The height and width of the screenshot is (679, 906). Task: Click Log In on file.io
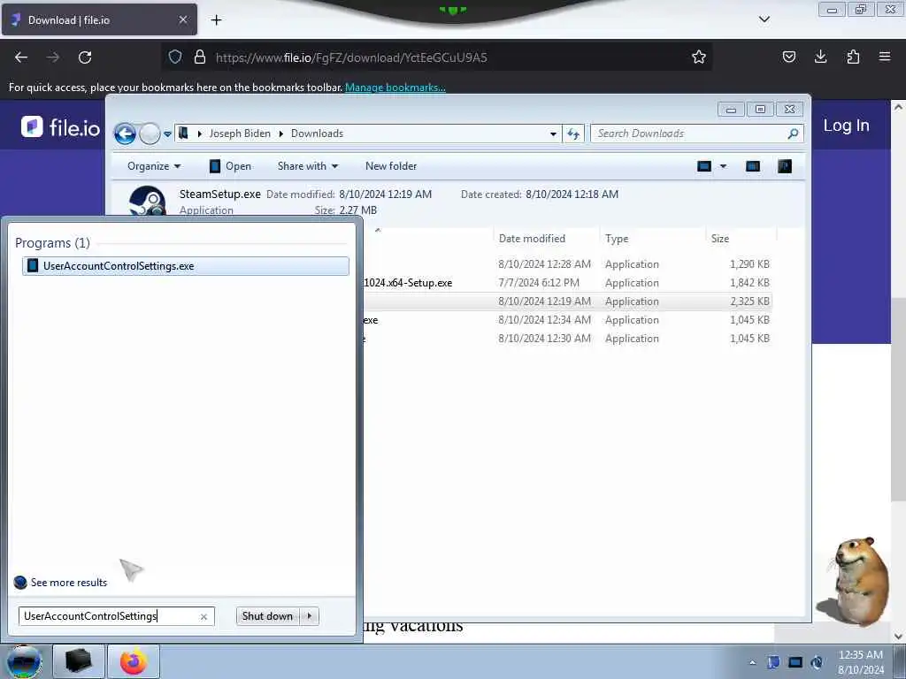[846, 126]
